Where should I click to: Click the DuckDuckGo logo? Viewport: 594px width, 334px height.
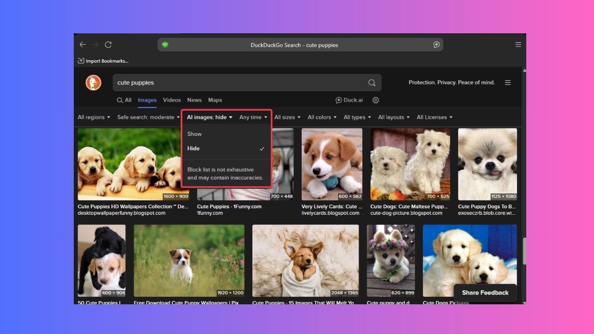93,82
